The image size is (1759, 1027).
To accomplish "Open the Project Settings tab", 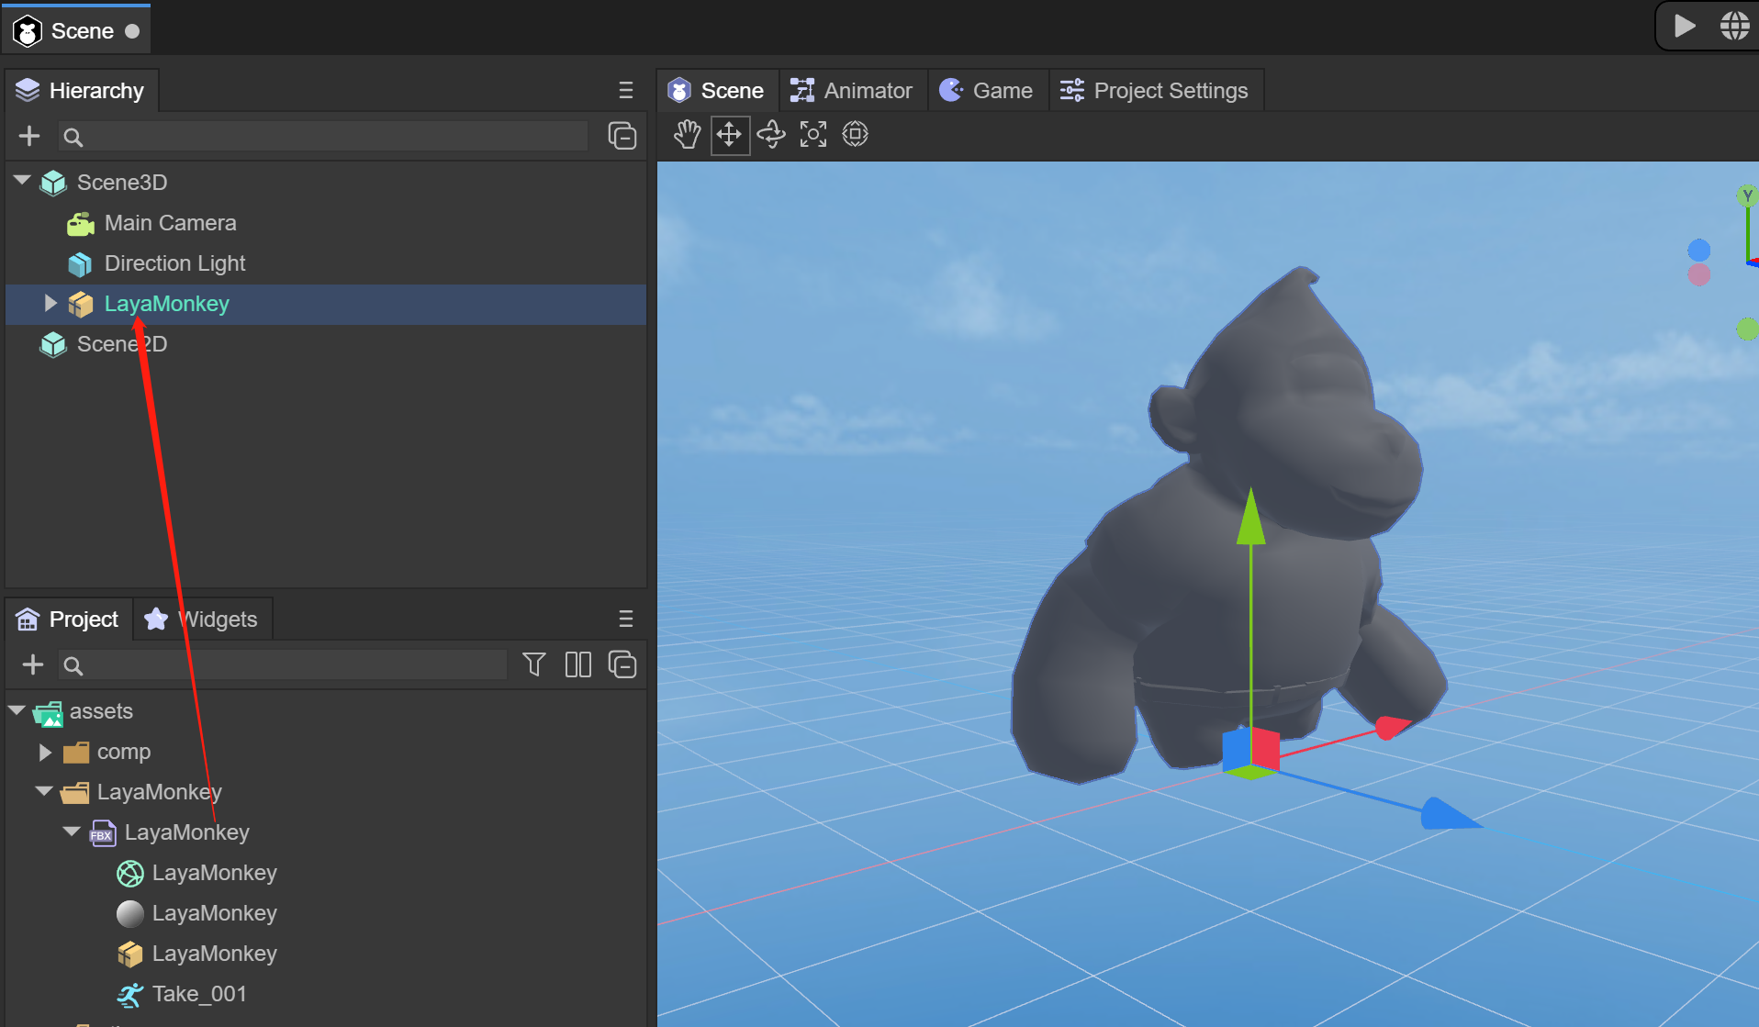I will coord(1155,91).
